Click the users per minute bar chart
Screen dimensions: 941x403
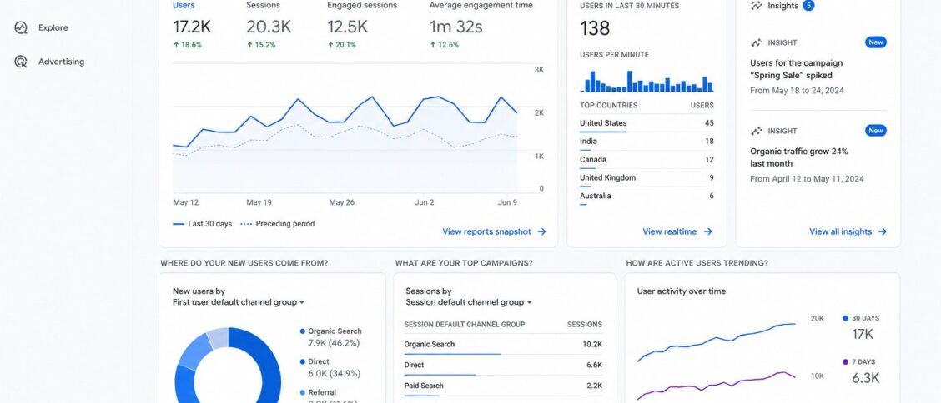(x=647, y=81)
